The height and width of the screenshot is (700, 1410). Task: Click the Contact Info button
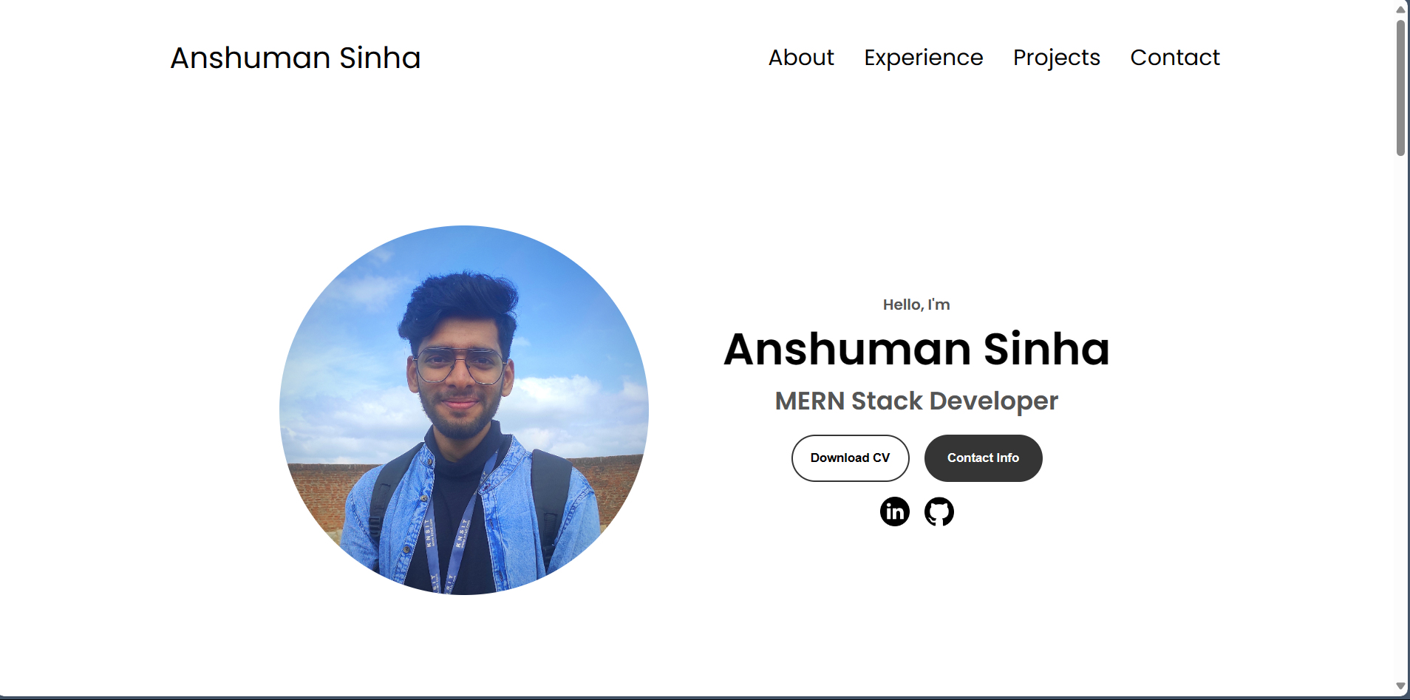point(984,458)
